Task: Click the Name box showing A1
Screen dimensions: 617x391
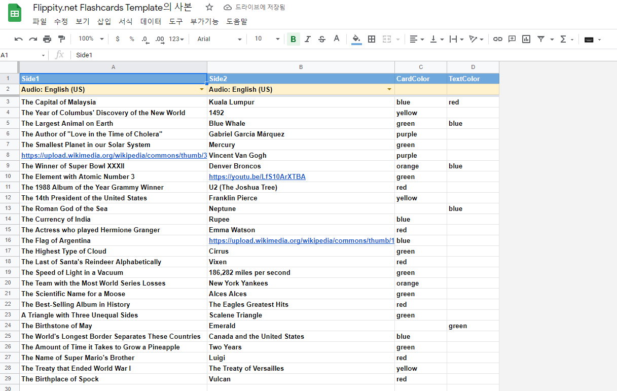Action: click(23, 55)
